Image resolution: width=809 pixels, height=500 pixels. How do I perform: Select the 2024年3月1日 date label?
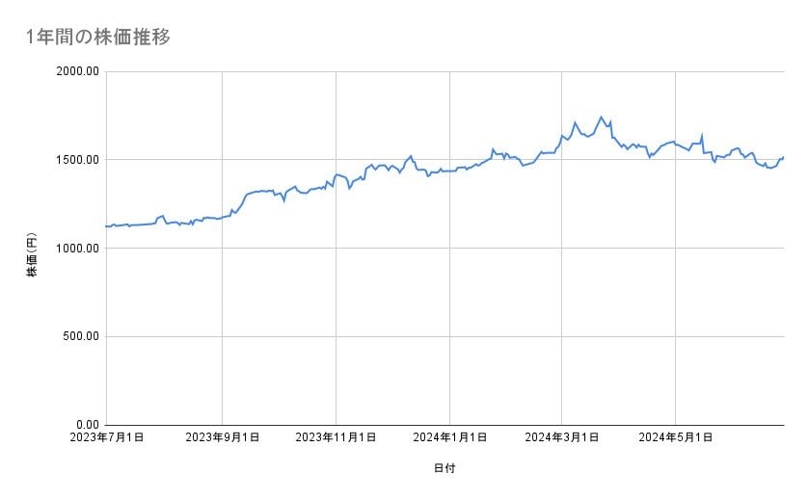pyautogui.click(x=561, y=437)
